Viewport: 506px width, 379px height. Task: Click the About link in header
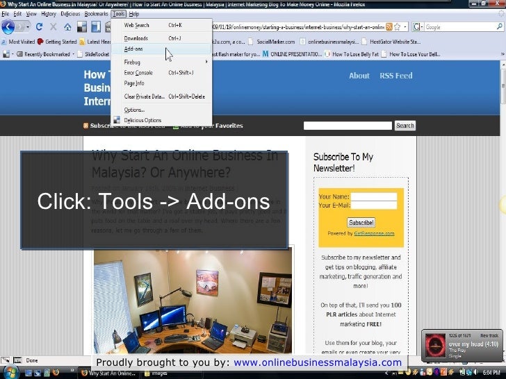pyautogui.click(x=359, y=76)
